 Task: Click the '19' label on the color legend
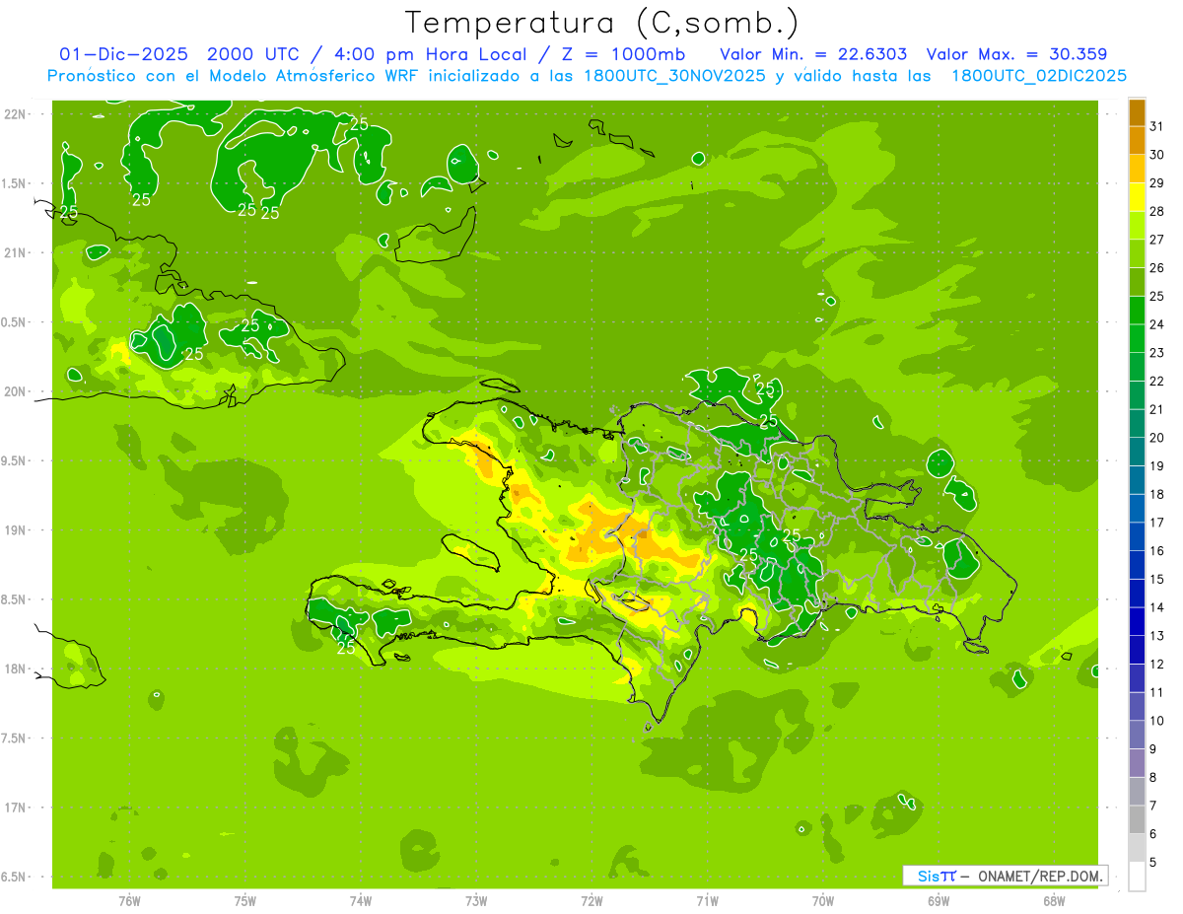pos(1156,465)
